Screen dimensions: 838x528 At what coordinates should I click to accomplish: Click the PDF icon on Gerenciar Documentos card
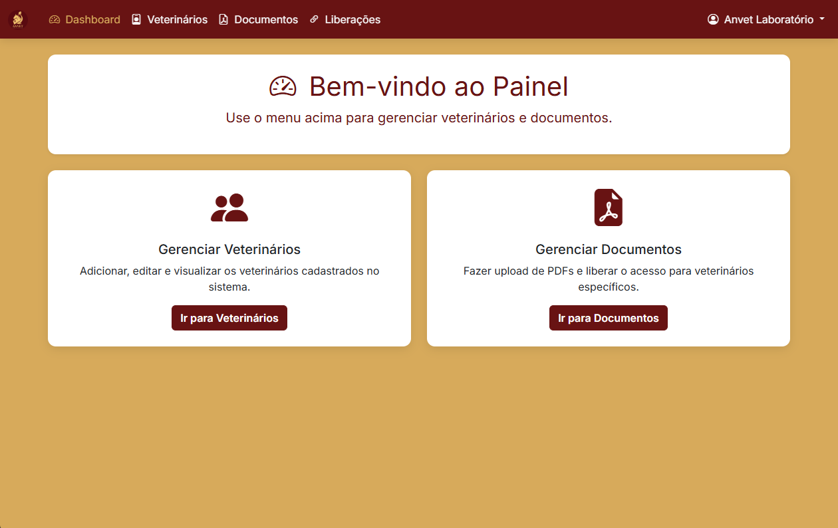tap(608, 207)
